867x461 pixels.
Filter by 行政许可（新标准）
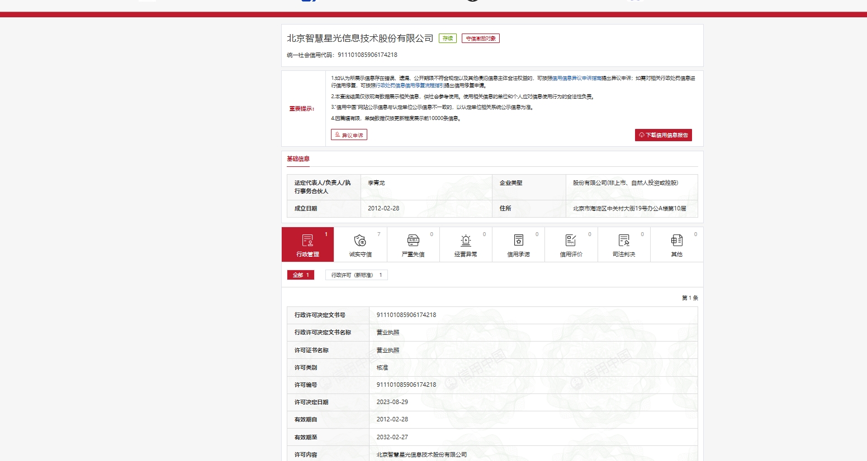357,275
